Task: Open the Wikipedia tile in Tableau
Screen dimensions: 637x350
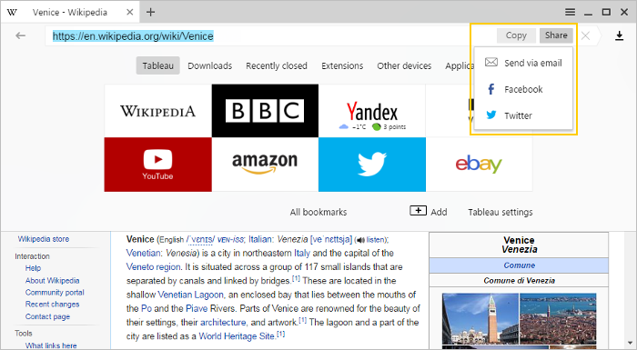Action: [x=158, y=111]
